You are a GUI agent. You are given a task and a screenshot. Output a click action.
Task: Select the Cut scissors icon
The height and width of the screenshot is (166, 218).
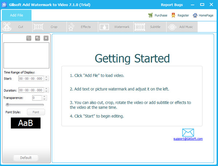(7, 27)
